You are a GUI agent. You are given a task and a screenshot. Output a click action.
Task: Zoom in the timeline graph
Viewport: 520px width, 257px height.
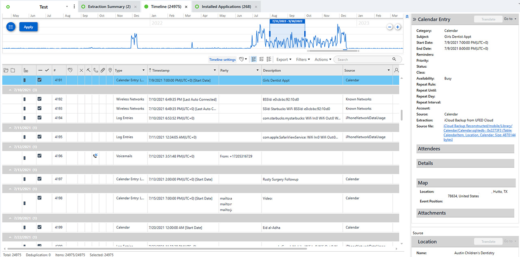click(x=398, y=27)
